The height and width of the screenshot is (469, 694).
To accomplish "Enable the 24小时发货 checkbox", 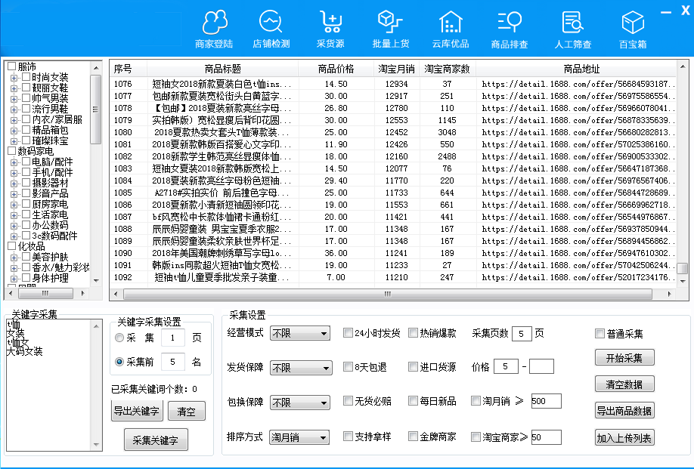I will (348, 333).
